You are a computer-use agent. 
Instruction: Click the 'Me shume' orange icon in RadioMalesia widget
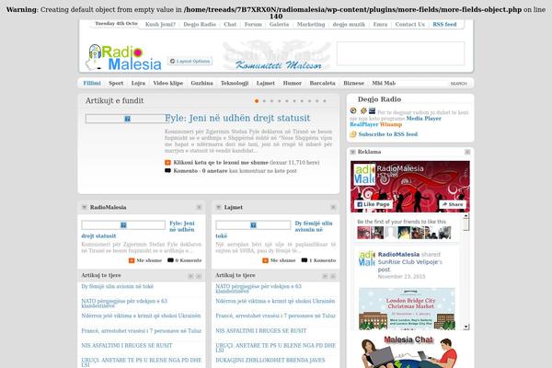132,260
